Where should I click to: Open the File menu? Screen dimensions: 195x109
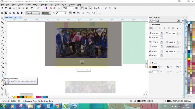coord(3,5)
